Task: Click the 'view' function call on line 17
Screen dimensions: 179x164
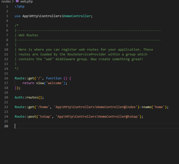Action: (40, 83)
